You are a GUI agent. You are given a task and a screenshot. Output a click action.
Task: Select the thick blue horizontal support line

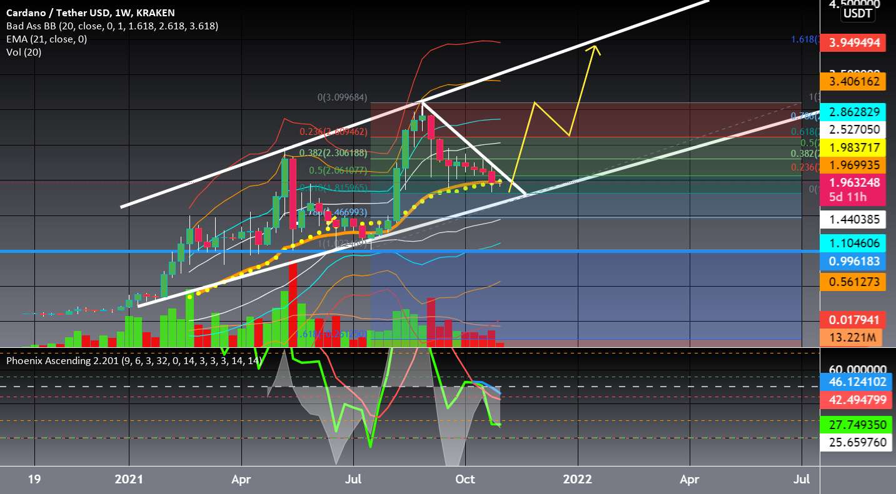pos(410,251)
